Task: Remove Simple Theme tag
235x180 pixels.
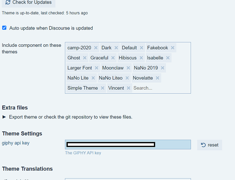Action: 102,88
